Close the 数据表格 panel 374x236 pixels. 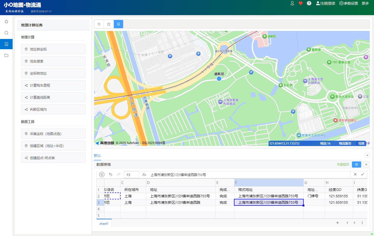point(366,165)
